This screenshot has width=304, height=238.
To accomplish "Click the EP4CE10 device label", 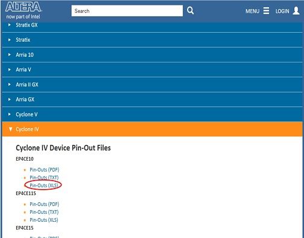I will [x=25, y=159].
